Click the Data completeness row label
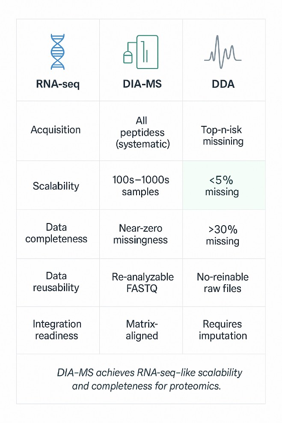The width and height of the screenshot is (282, 423). coord(56,233)
